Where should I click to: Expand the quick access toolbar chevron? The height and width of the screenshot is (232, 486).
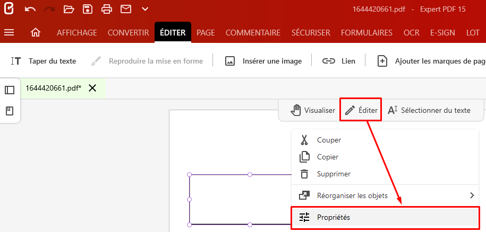pos(145,9)
